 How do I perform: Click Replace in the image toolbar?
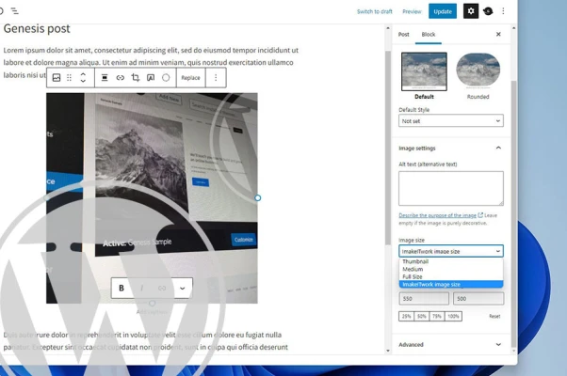(x=190, y=78)
